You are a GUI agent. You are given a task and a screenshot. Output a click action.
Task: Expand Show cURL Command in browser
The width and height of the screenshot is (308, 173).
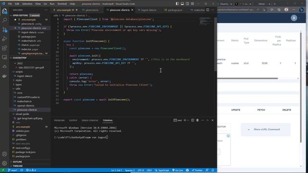(266, 129)
